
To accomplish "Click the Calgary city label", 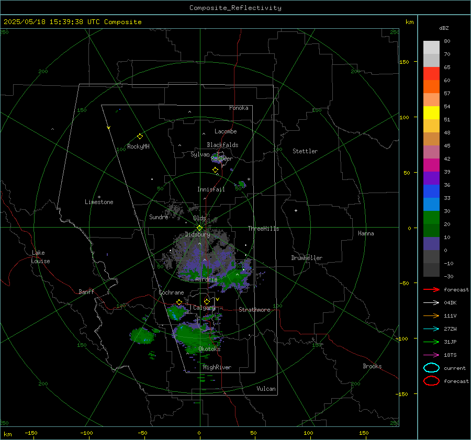I will [204, 308].
